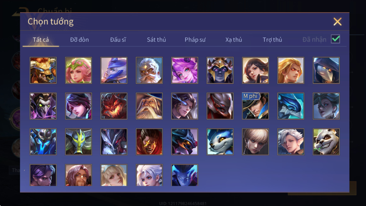Select the blue ice dragon hero portrait
Screen dimensions: 366x206
point(291,106)
